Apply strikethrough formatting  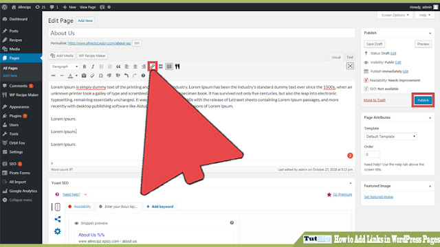click(x=54, y=75)
